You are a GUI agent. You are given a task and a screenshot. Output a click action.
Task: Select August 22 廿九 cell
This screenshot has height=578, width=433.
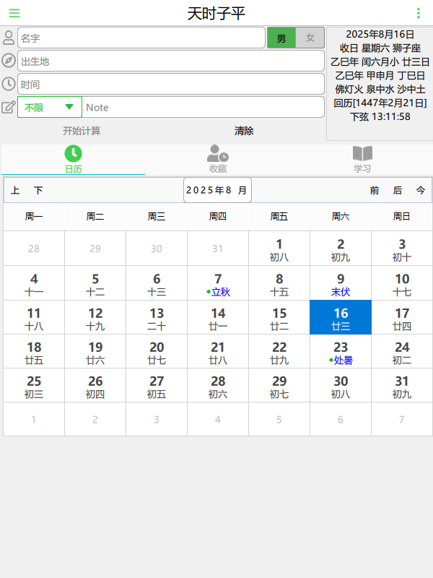tap(279, 351)
